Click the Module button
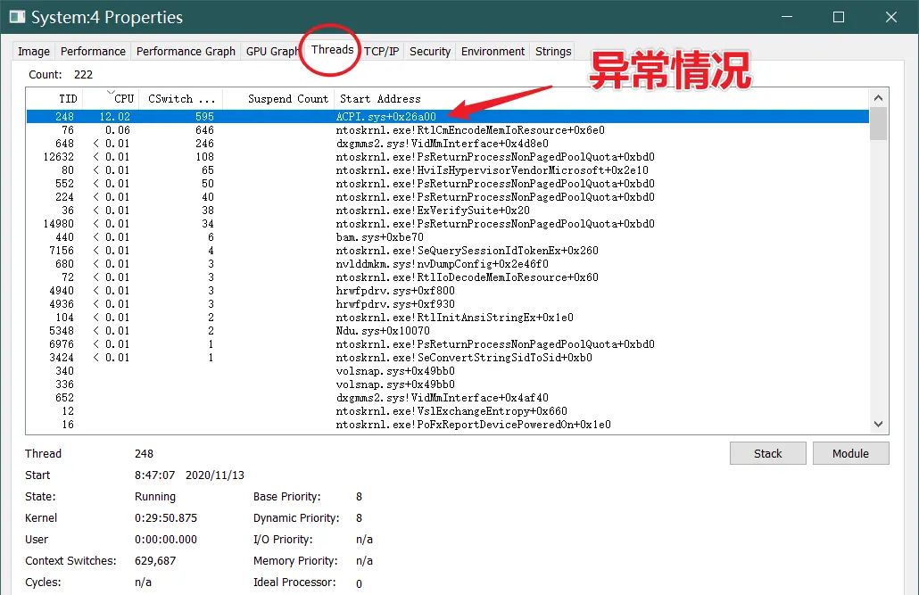919x595 pixels. click(x=850, y=453)
